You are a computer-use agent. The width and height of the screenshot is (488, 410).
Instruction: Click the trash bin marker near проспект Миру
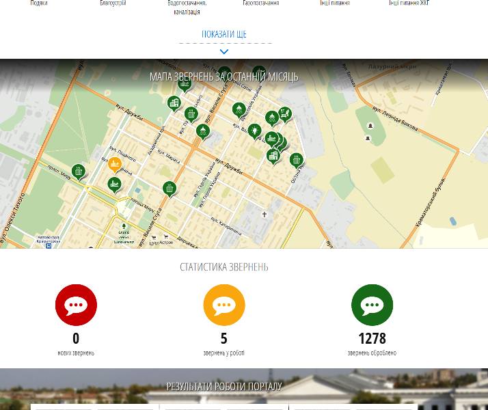coord(79,172)
